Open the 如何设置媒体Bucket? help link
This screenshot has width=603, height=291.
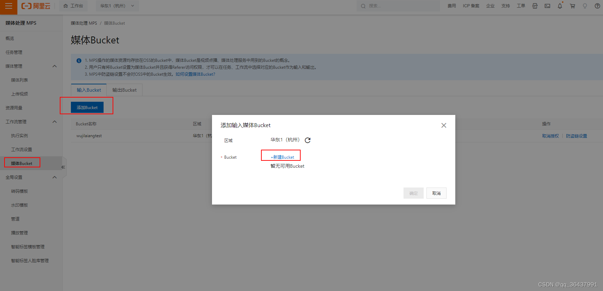point(195,74)
